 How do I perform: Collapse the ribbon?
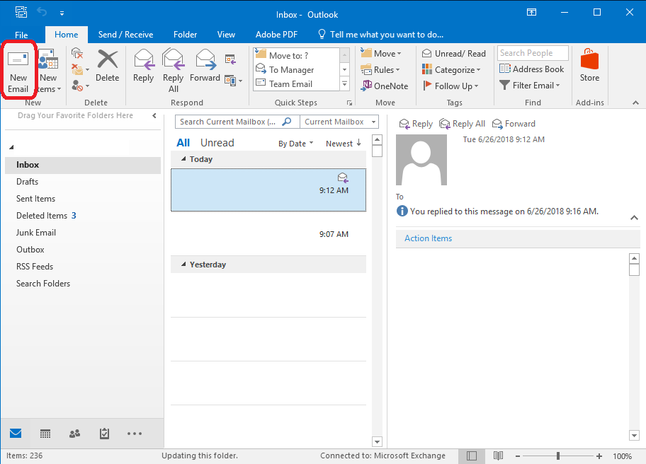[x=635, y=103]
